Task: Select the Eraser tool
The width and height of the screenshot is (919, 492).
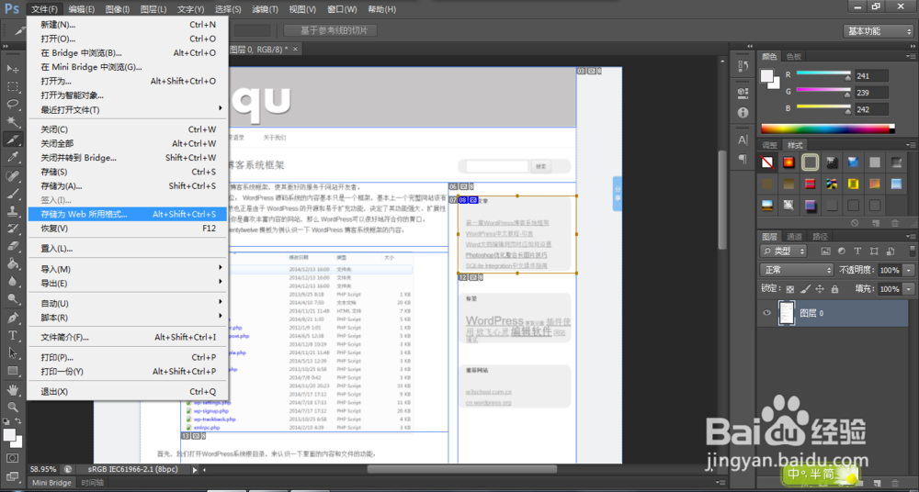Action: point(13,246)
